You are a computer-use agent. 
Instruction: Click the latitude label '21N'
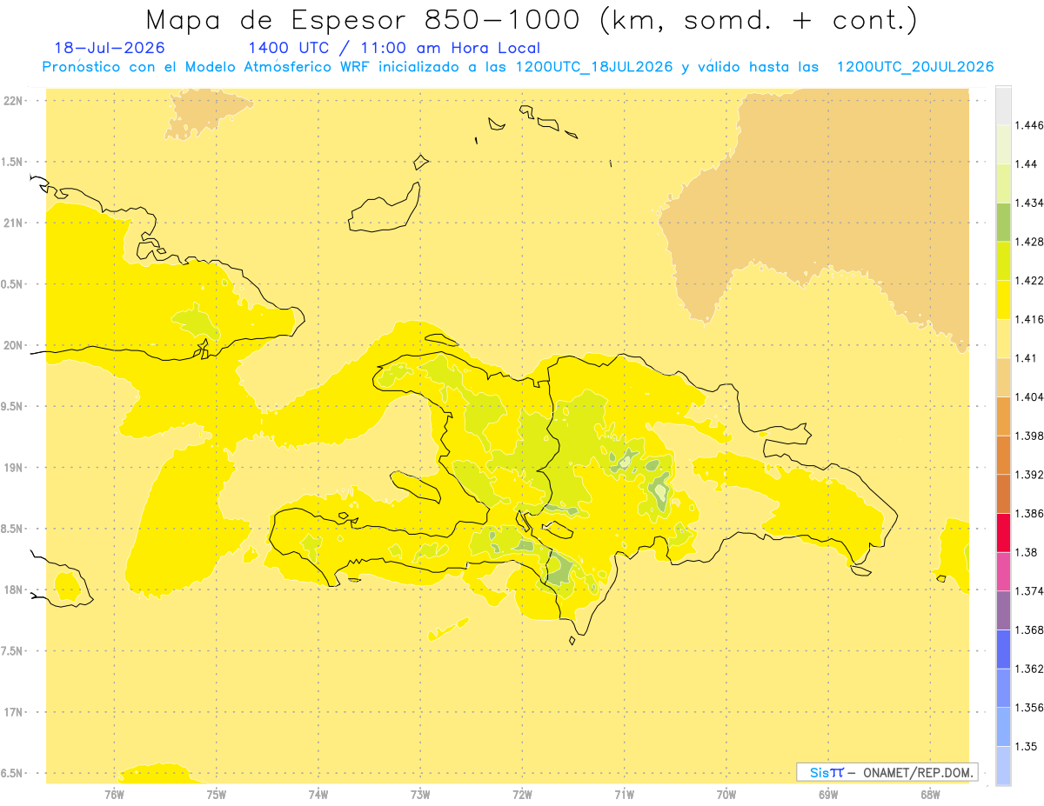[x=13, y=223]
